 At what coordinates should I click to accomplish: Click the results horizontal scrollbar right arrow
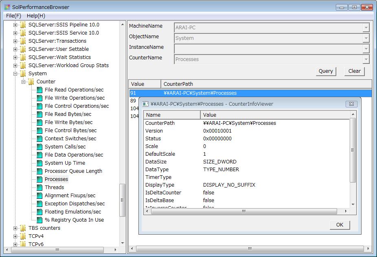click(368, 248)
